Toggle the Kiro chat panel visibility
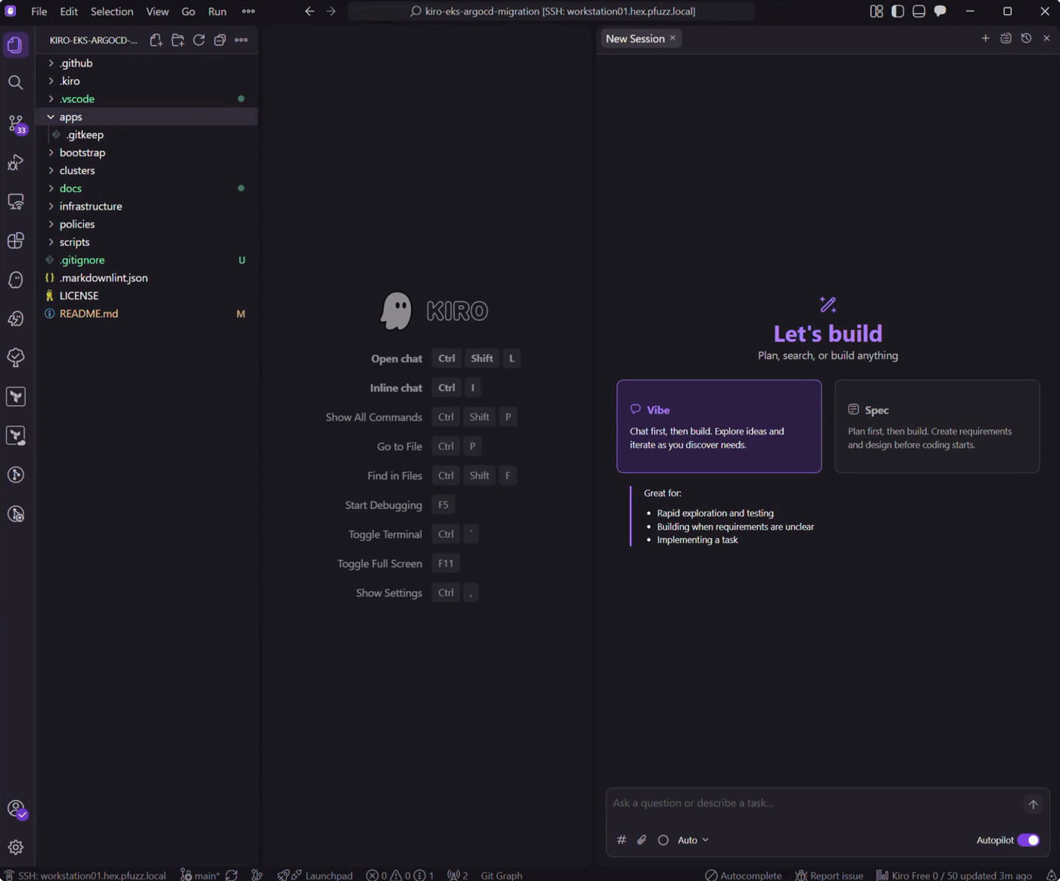 click(940, 11)
